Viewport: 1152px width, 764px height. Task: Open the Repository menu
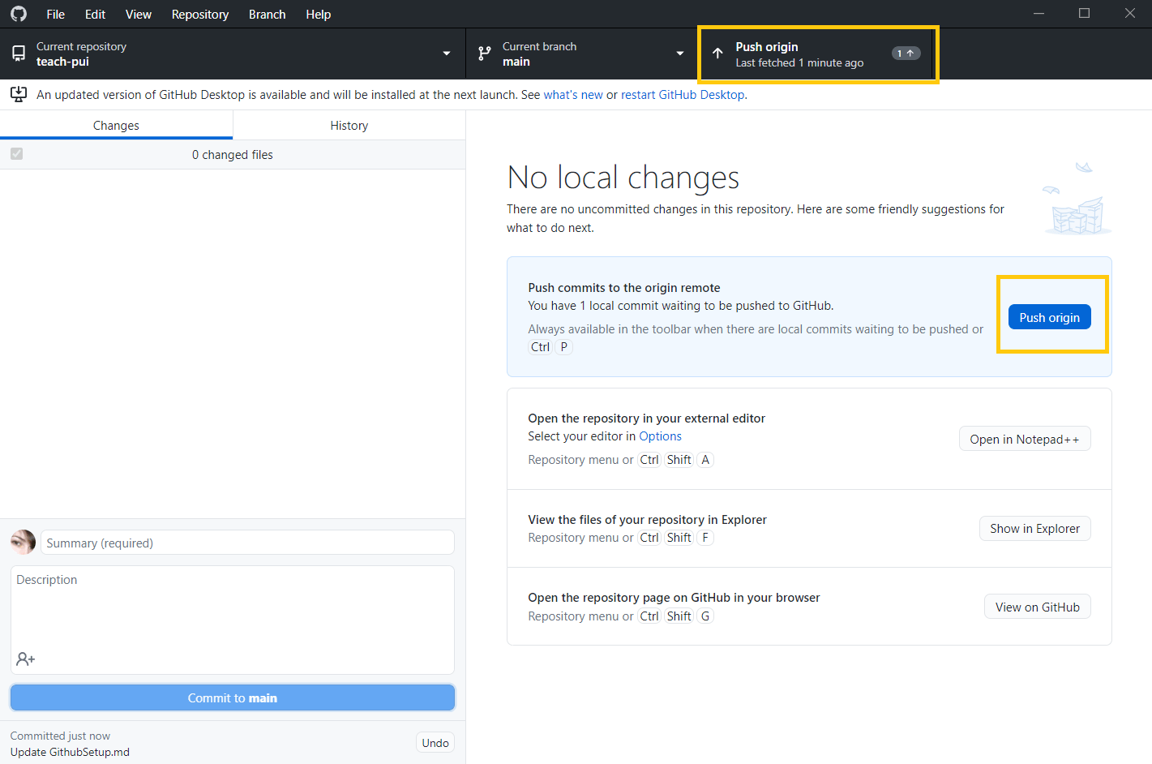200,14
